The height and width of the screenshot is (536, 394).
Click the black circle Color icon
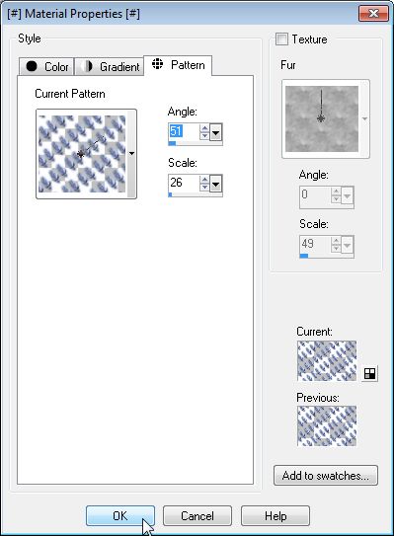pos(32,66)
